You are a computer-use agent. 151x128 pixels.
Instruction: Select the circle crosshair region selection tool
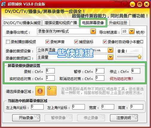(40, 91)
